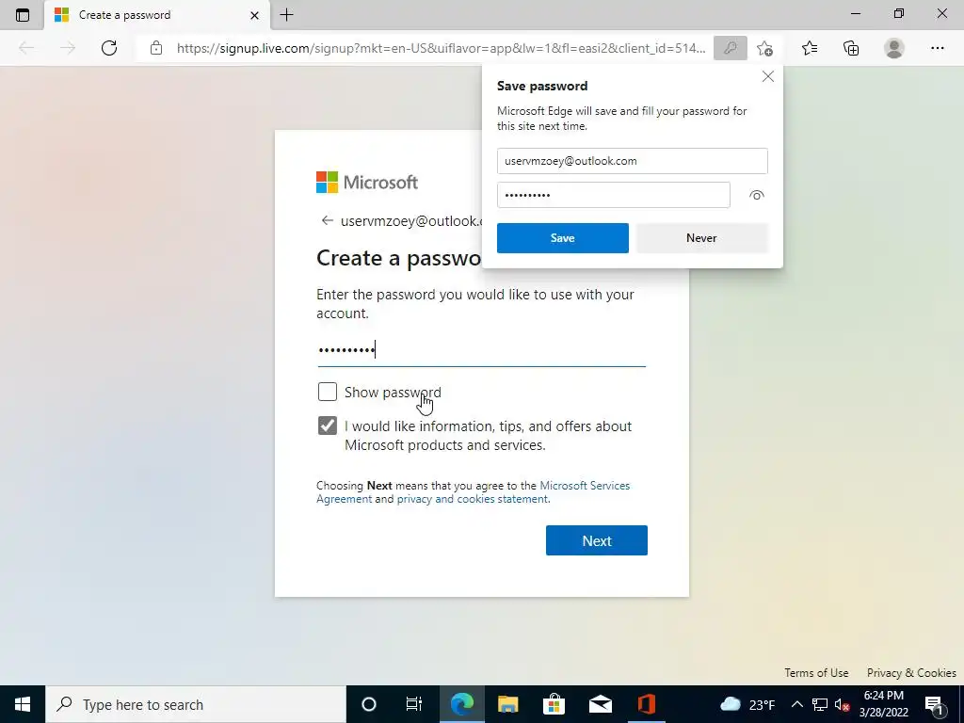Save the password in Edge
The width and height of the screenshot is (964, 723).
click(x=563, y=238)
